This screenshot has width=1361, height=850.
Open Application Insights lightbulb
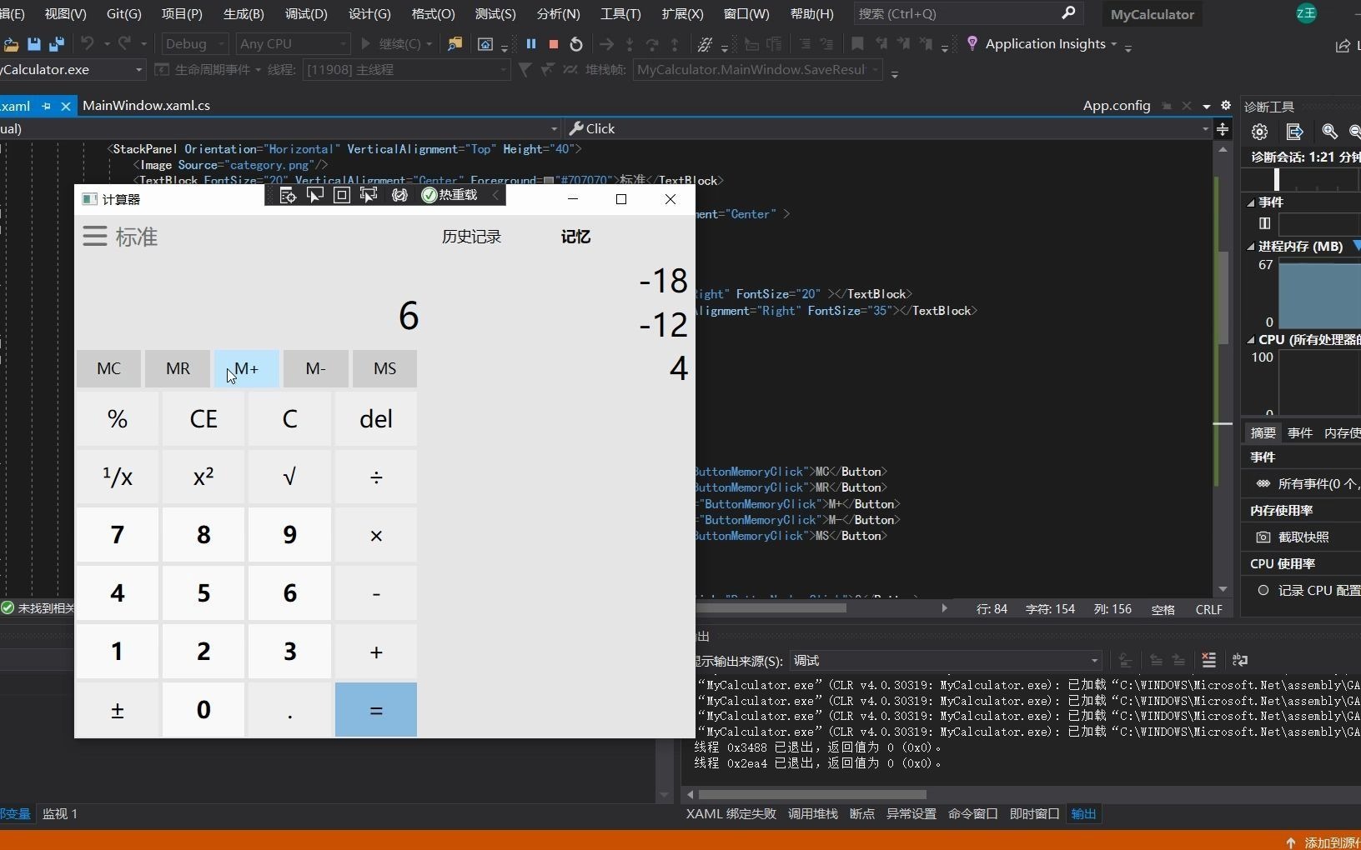pyautogui.click(x=972, y=44)
